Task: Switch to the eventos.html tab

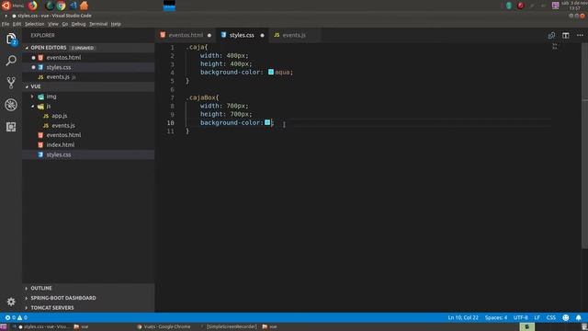Action: click(186, 35)
